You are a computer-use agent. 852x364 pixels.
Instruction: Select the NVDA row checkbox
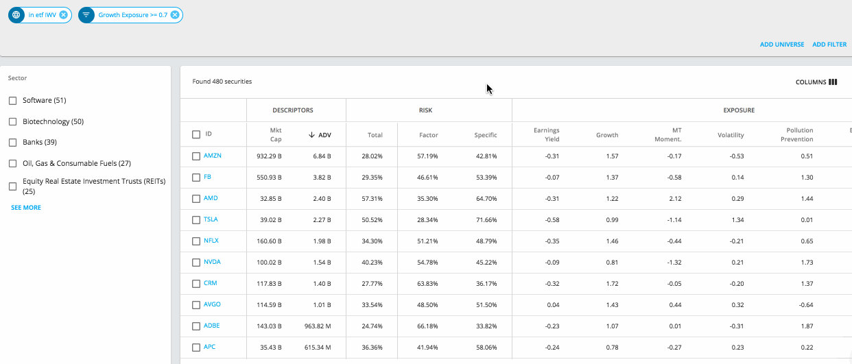pos(196,263)
